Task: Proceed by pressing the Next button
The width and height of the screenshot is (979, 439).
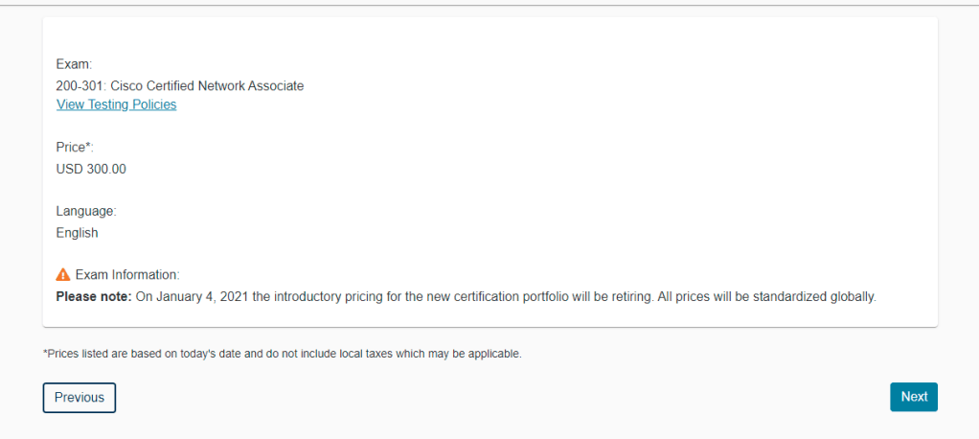Action: (x=913, y=397)
